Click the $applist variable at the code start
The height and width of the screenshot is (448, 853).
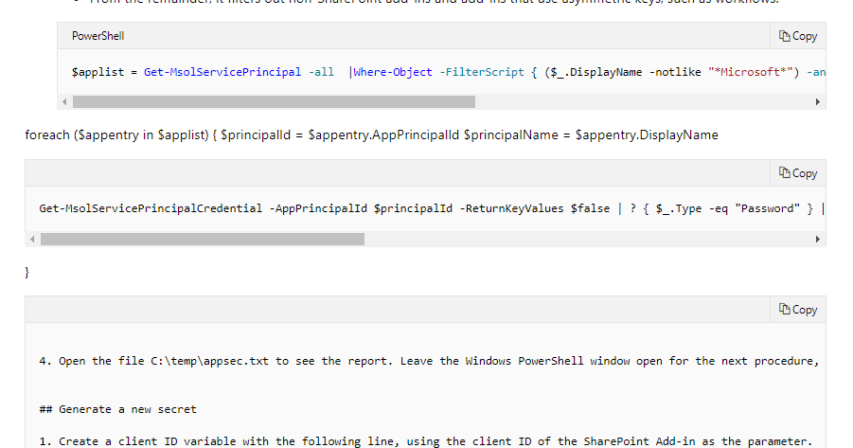pyautogui.click(x=98, y=72)
